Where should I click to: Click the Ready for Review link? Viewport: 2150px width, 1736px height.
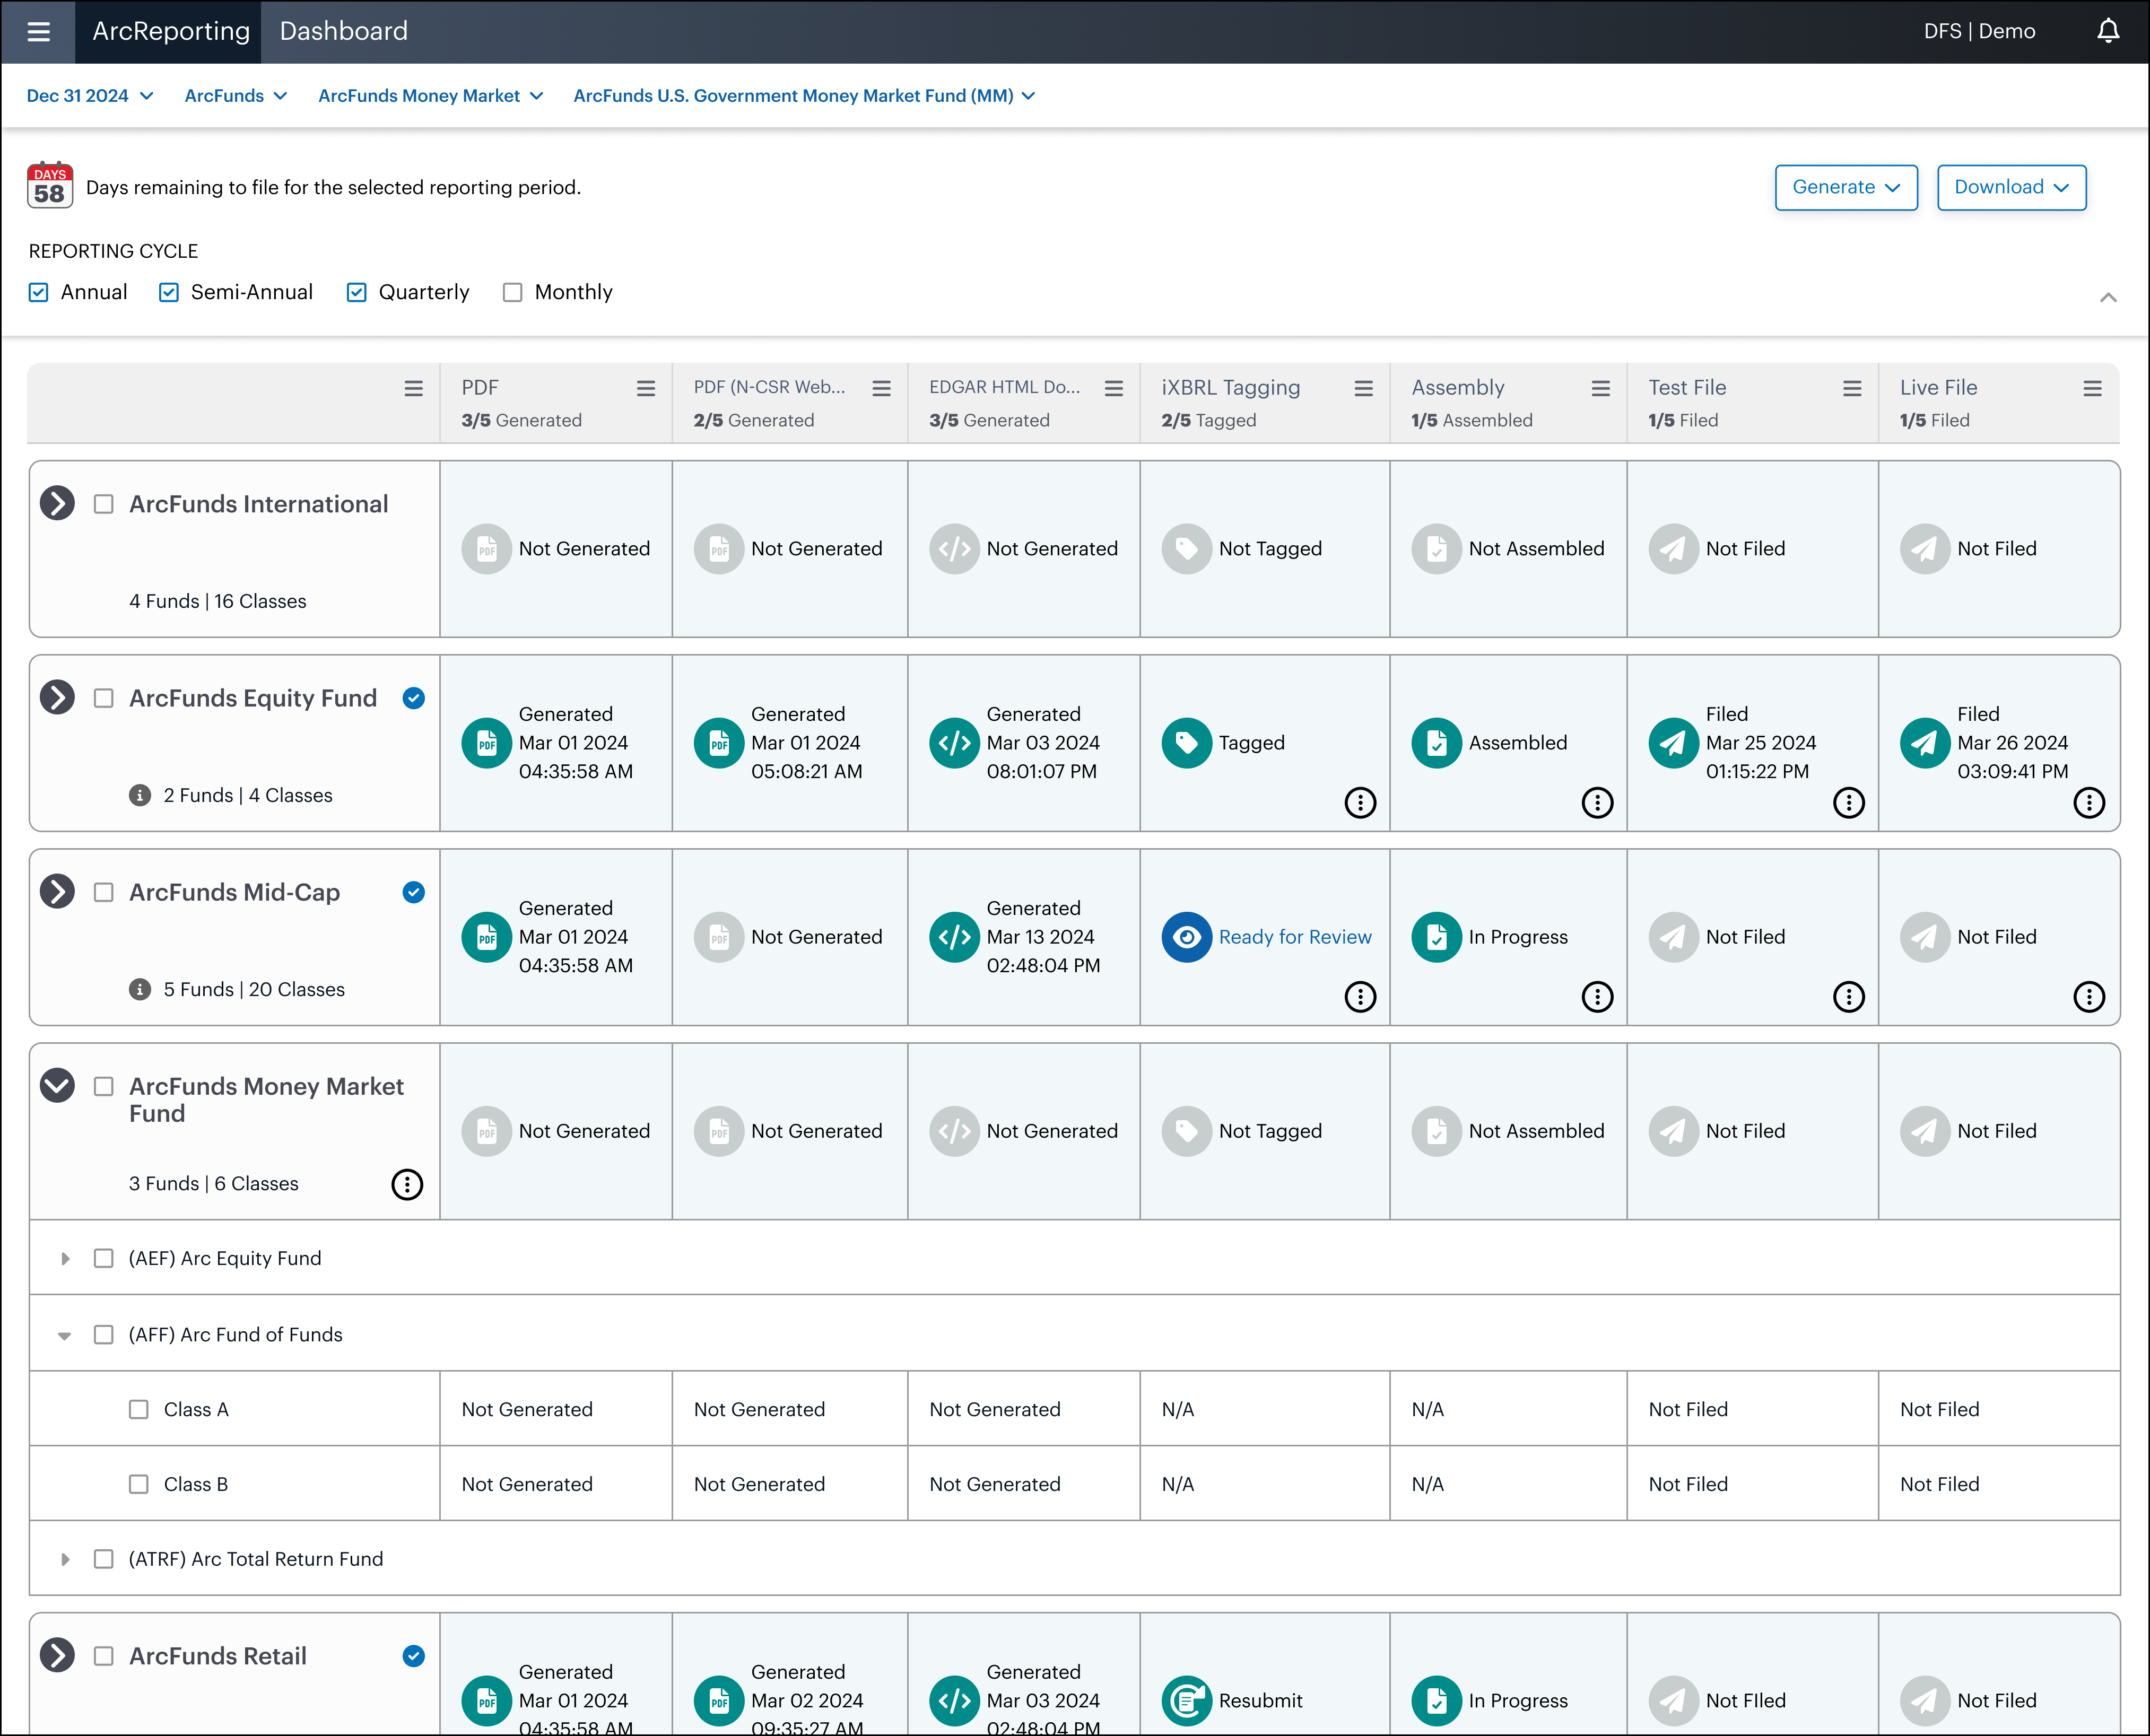(1295, 937)
